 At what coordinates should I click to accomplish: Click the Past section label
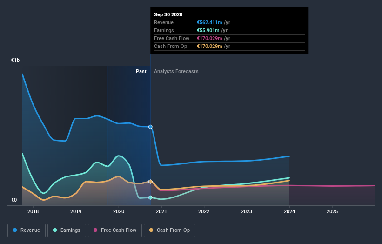tap(141, 71)
